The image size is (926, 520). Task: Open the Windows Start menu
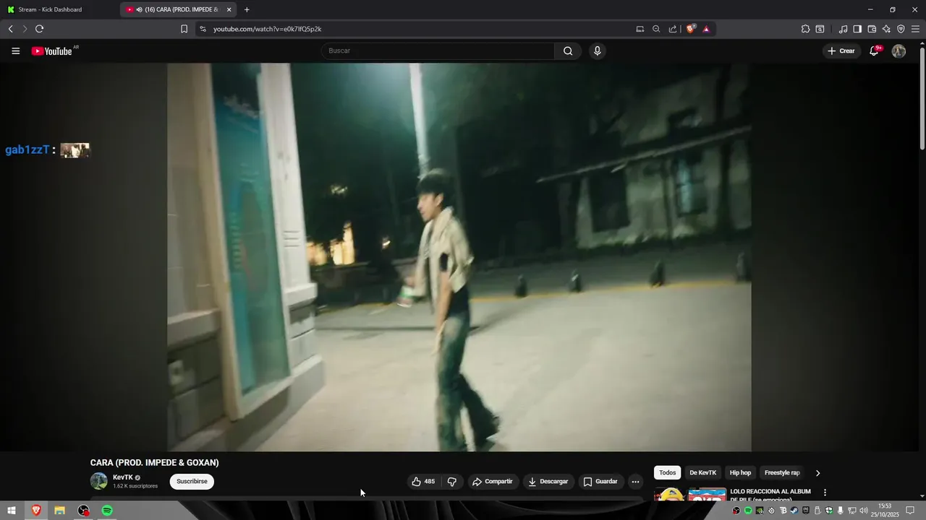[12, 511]
